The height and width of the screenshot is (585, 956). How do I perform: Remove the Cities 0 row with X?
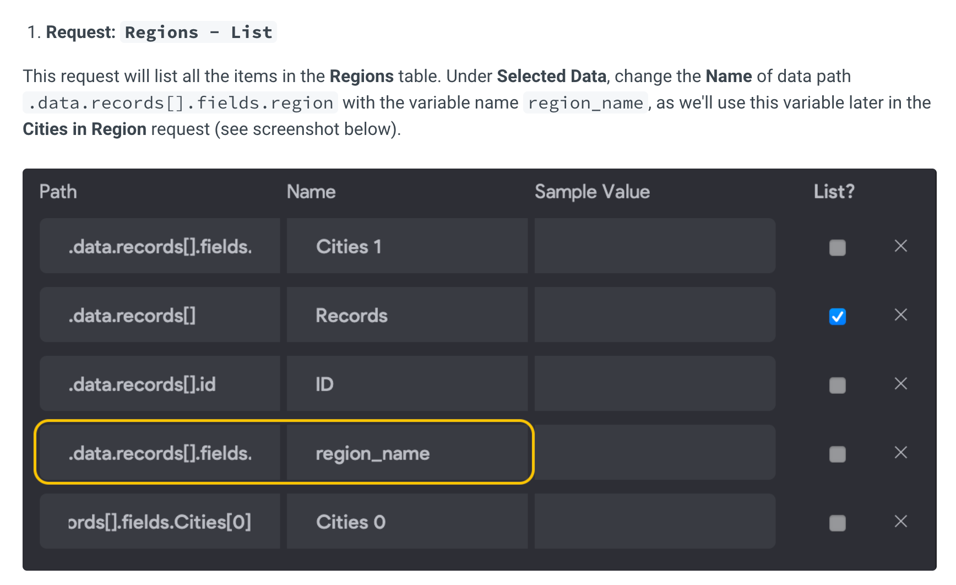900,521
